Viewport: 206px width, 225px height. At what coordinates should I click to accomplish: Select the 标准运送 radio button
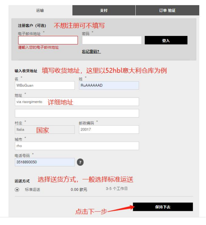tap(17, 189)
